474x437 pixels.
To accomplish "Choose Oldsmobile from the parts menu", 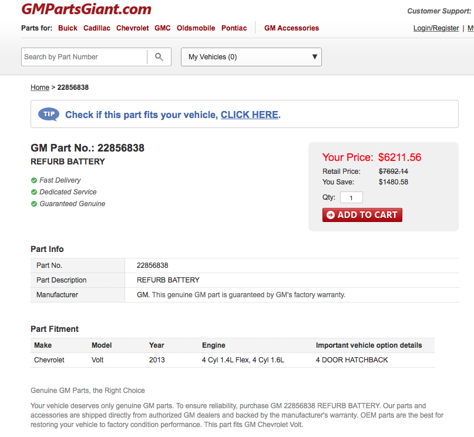I will pyautogui.click(x=196, y=28).
